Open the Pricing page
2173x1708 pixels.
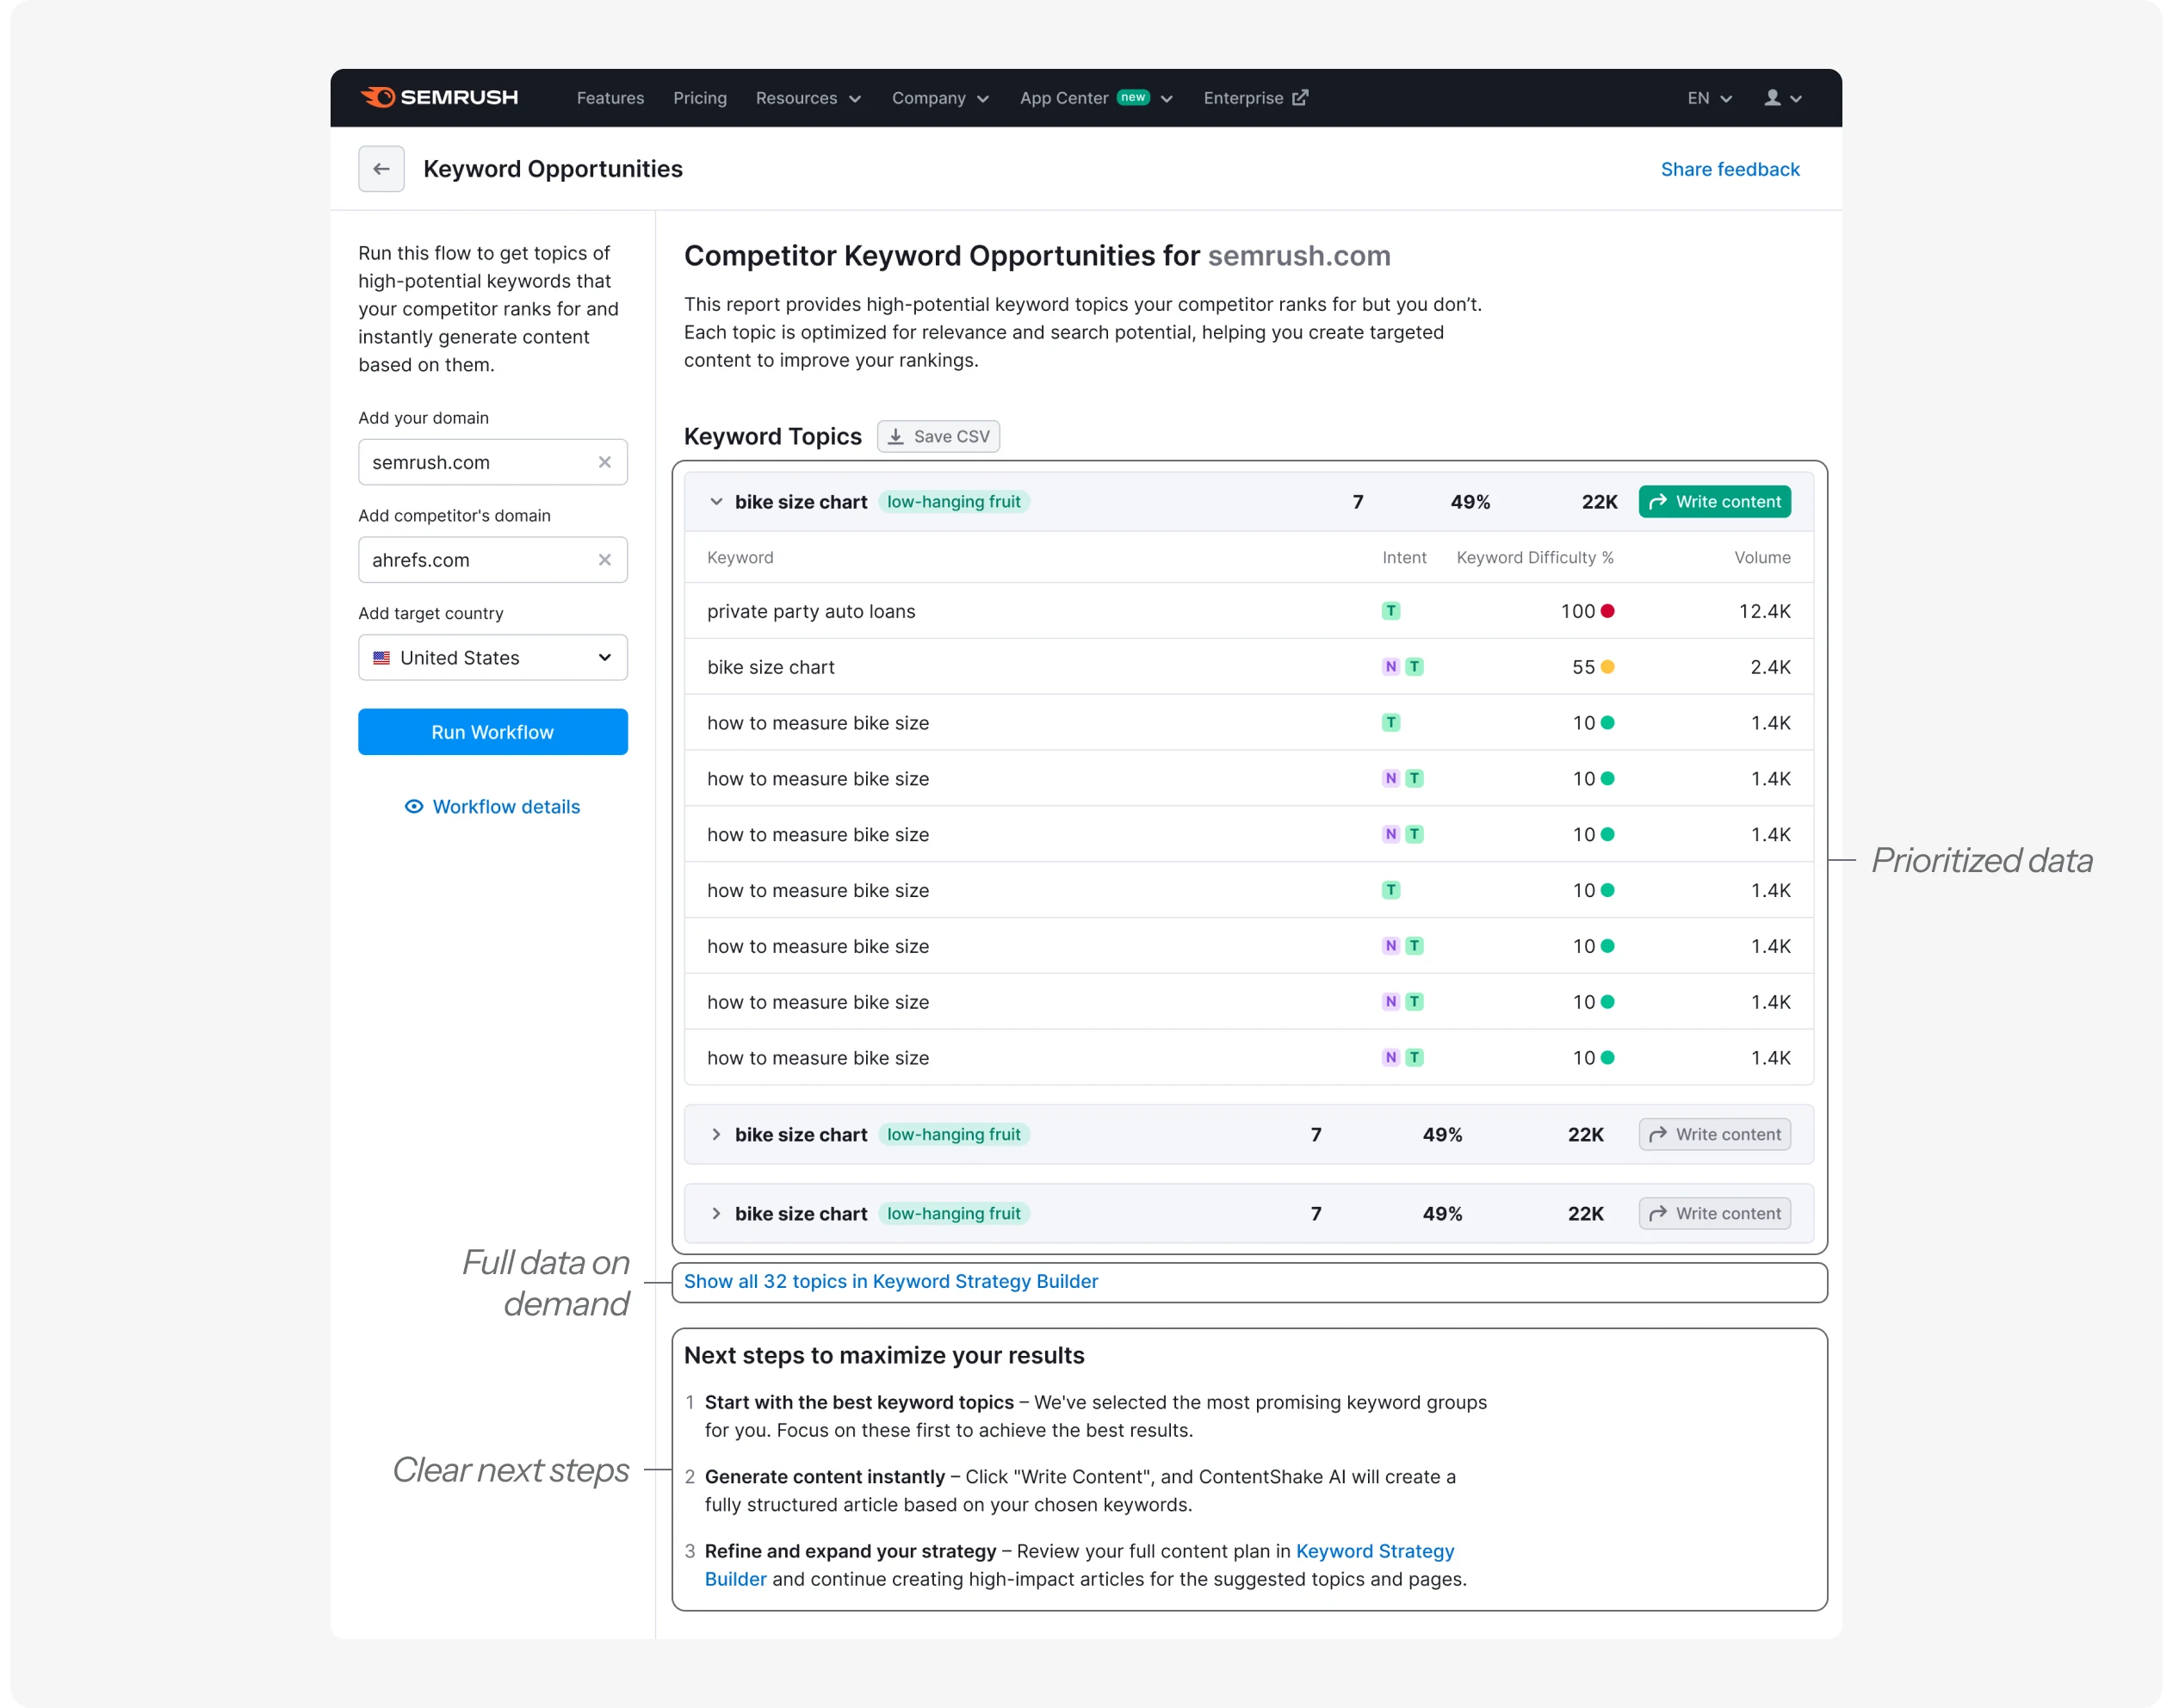(x=699, y=98)
